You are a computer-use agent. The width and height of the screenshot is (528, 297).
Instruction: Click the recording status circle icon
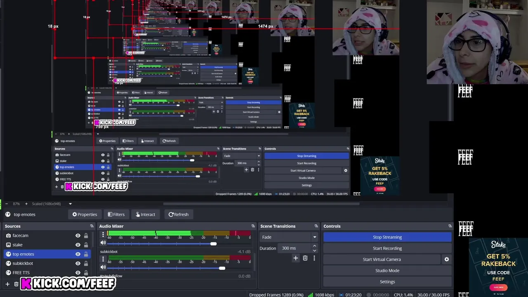click(x=369, y=295)
